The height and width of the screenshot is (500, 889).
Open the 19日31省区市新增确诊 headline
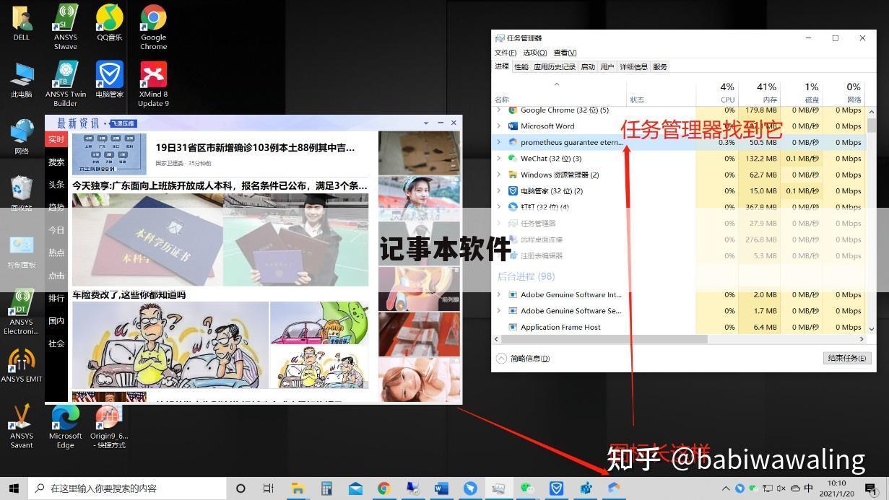pos(255,148)
